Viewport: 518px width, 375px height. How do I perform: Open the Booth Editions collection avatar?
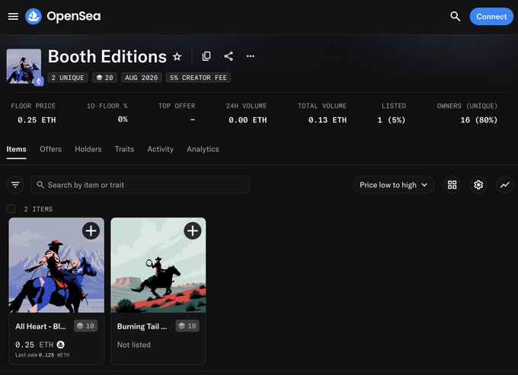point(24,66)
